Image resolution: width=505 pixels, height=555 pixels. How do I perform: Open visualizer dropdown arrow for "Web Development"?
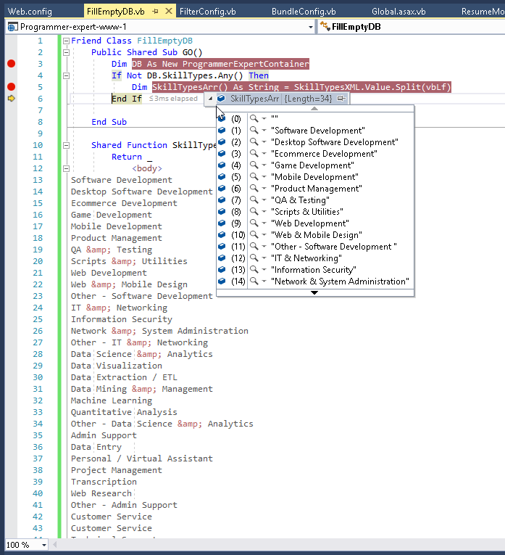tap(264, 223)
